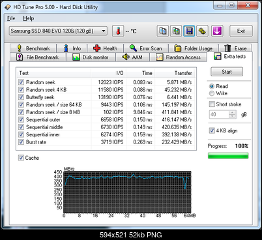Click the temperature thermometer icon
The height and width of the screenshot is (240, 262).
click(118, 31)
